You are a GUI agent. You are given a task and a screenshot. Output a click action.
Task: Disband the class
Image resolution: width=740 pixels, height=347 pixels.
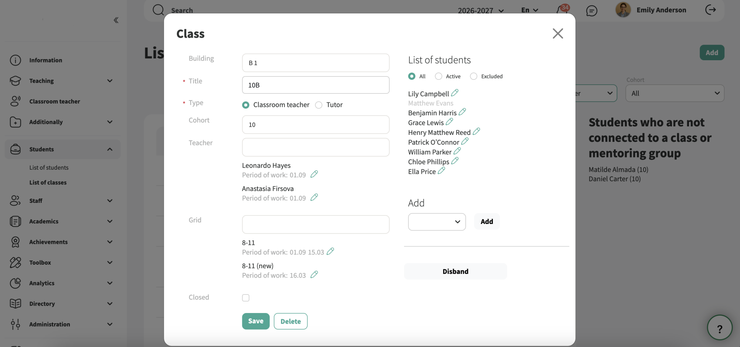point(455,271)
